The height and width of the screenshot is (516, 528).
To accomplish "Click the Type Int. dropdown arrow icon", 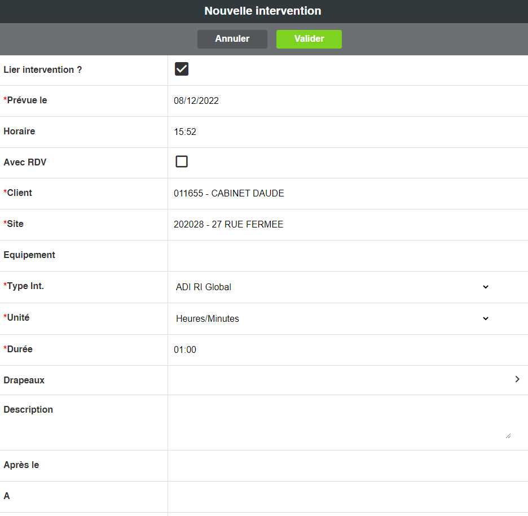I will click(486, 287).
